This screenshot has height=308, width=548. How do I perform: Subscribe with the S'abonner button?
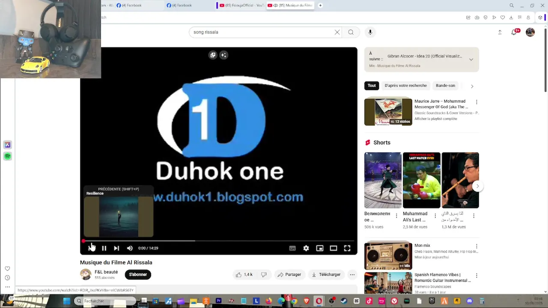[138, 275]
